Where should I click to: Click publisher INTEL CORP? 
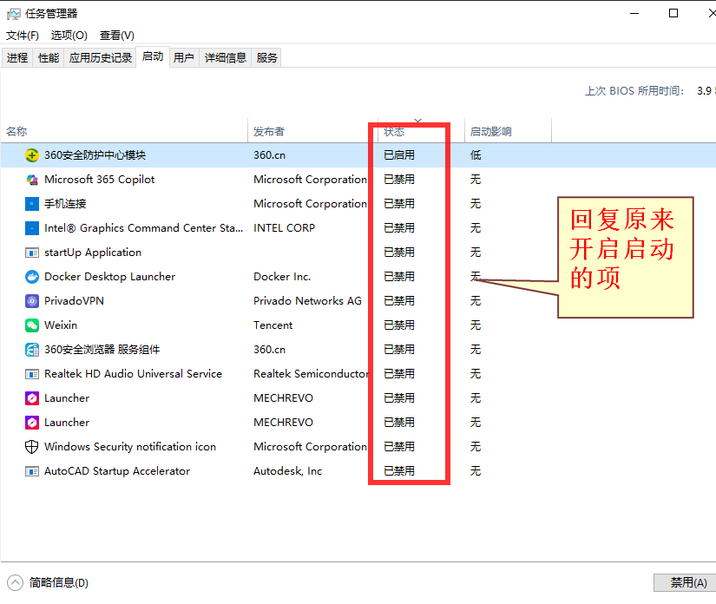(284, 228)
